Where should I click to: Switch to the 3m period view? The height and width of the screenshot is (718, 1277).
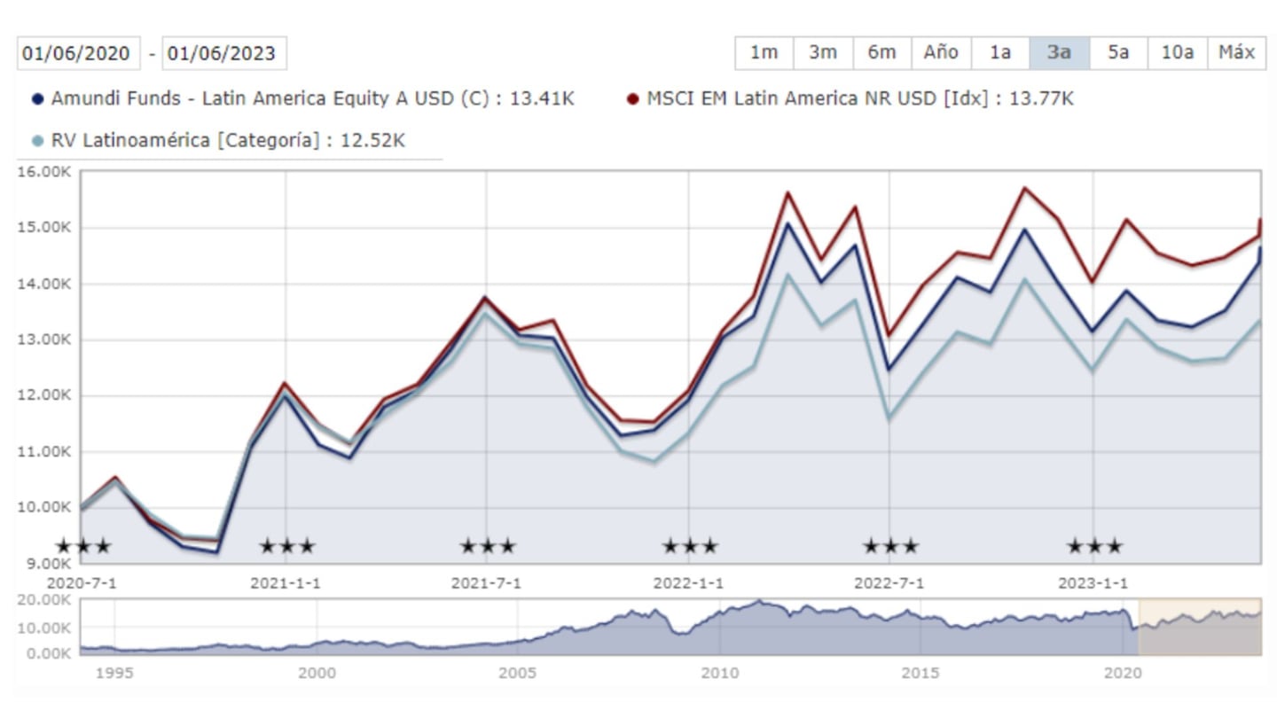pyautogui.click(x=822, y=52)
